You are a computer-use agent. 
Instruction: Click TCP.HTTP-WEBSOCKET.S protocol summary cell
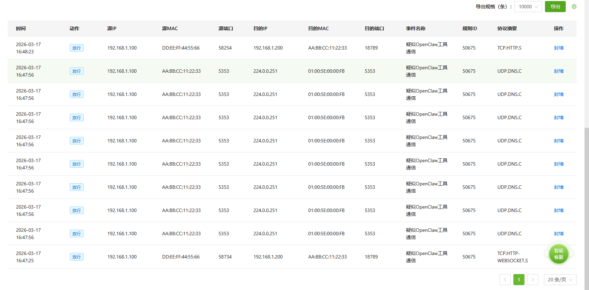point(512,257)
